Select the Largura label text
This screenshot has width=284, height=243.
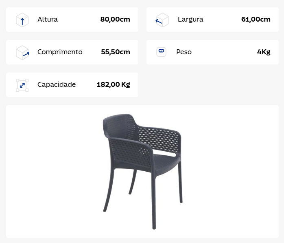(190, 20)
